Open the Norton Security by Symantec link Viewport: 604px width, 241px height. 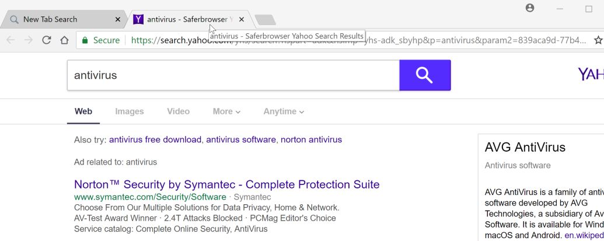click(x=226, y=184)
